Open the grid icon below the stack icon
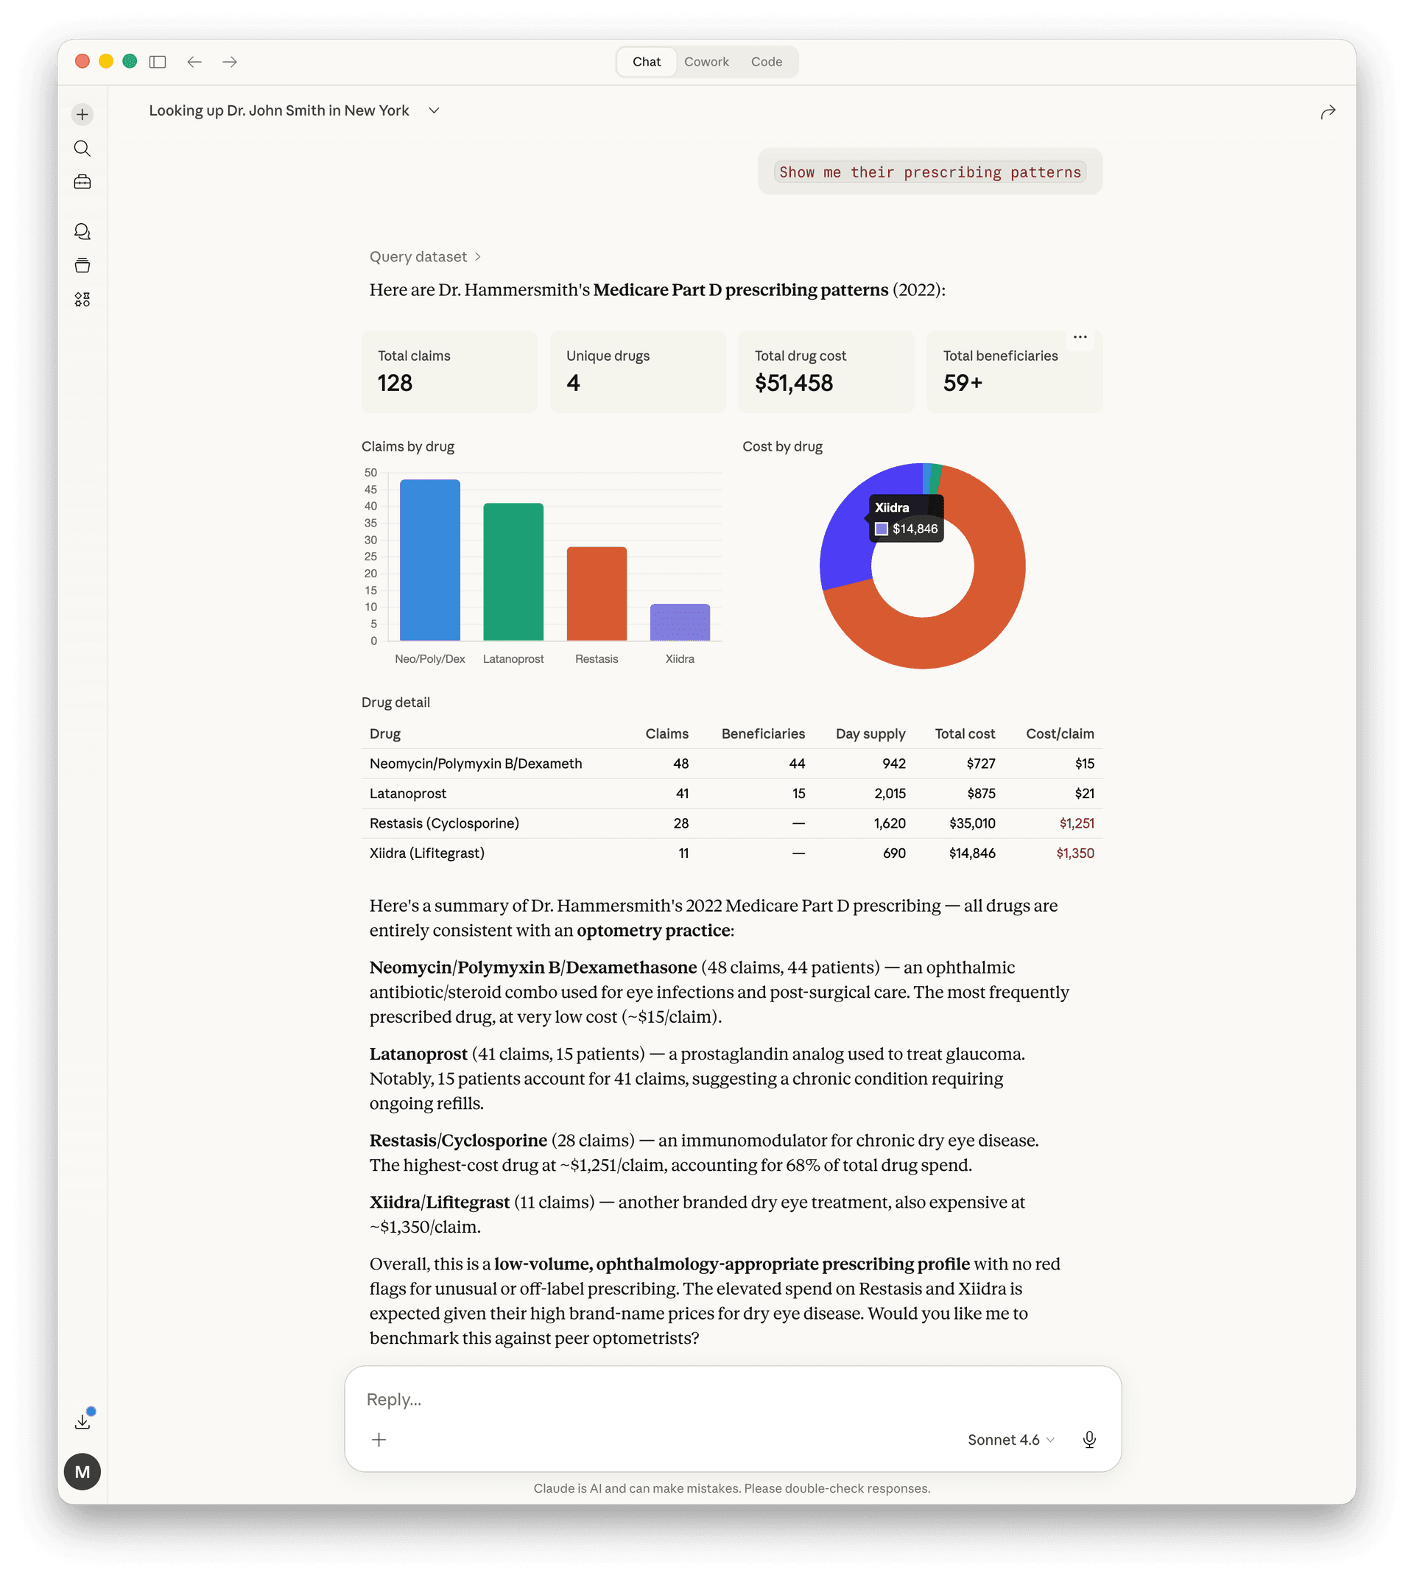The width and height of the screenshot is (1414, 1581). coord(82,299)
